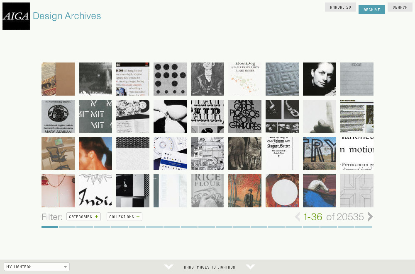Click the 'Filter:' label
415x274 pixels.
coord(52,217)
